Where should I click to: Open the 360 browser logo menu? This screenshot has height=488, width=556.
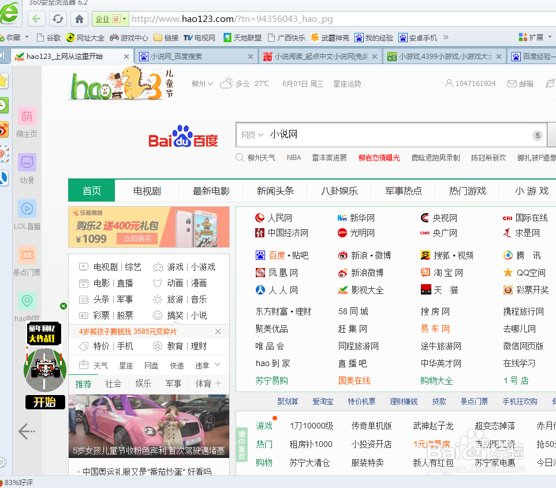[x=10, y=13]
